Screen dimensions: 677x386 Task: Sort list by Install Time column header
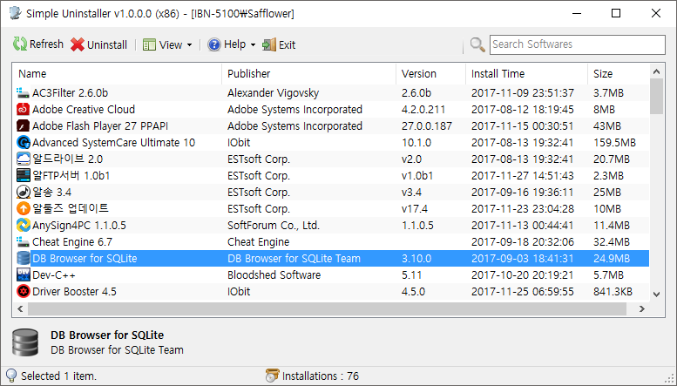pyautogui.click(x=527, y=74)
